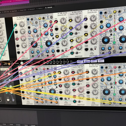Click teal output jack beside upper DVCA lin/exp switch
This screenshot has width=126, height=126.
coord(71,34)
